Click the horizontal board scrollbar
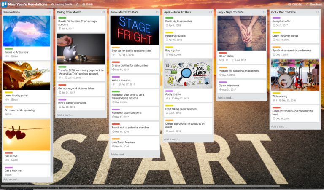This screenshot has width=324, height=190. tap(140, 186)
